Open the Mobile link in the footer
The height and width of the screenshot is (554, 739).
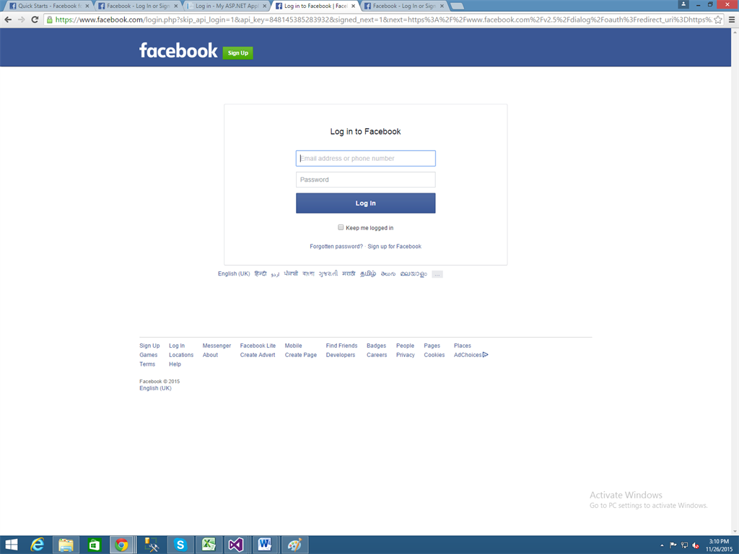[x=292, y=345]
